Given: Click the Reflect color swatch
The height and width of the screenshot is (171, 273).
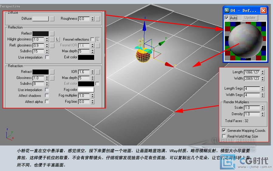Looking at the screenshot, I should pos(40,33).
